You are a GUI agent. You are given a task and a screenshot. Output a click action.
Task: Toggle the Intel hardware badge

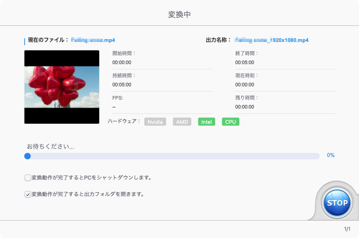click(x=207, y=122)
